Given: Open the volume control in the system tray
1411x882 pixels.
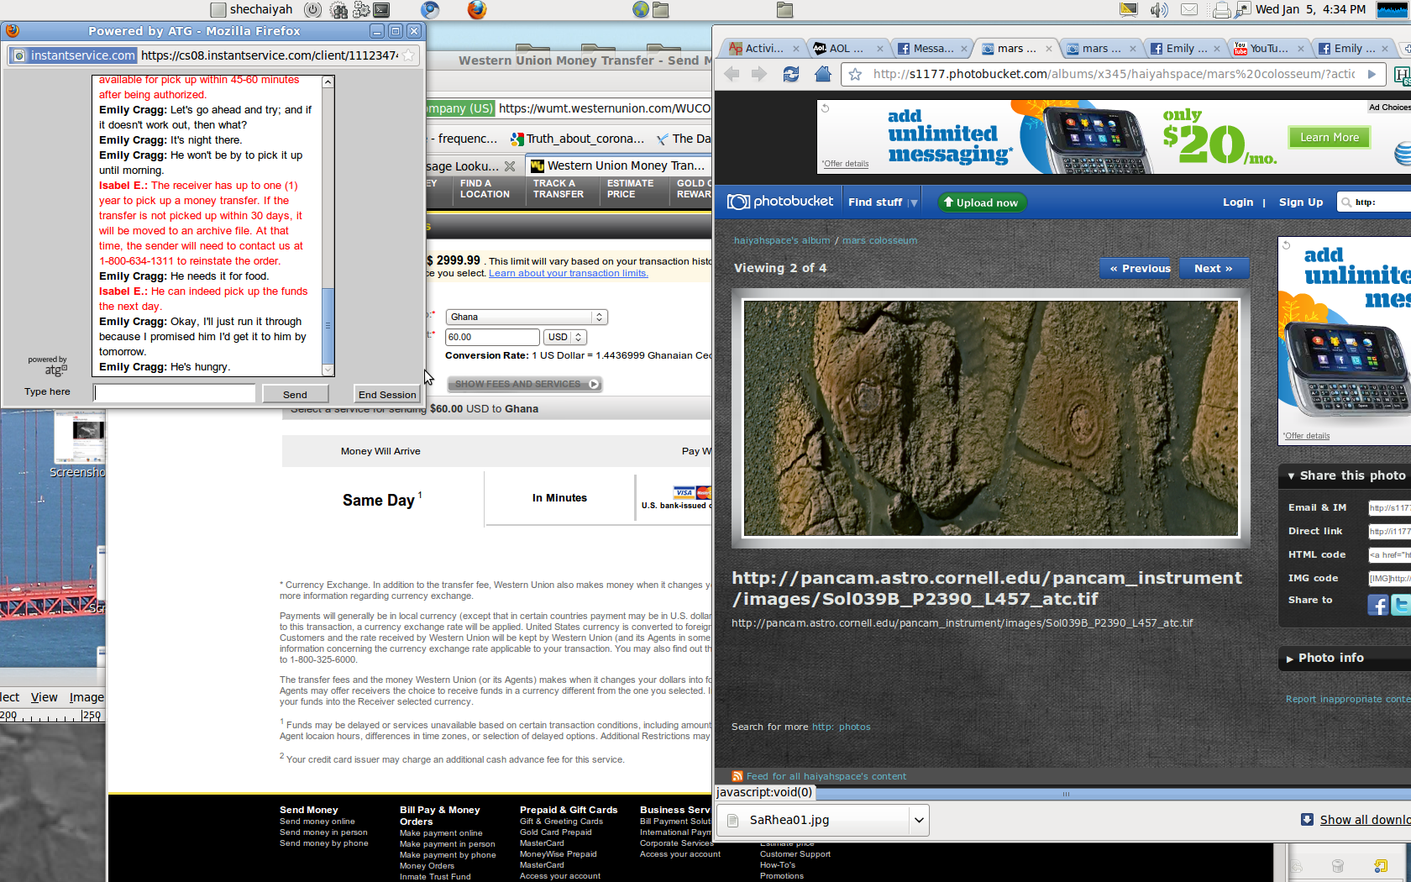Looking at the screenshot, I should pyautogui.click(x=1159, y=10).
